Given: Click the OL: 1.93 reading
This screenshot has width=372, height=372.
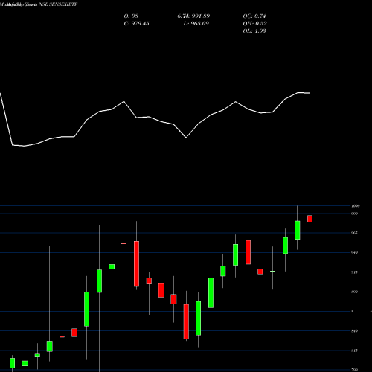Looking at the screenshot, I should [254, 31].
